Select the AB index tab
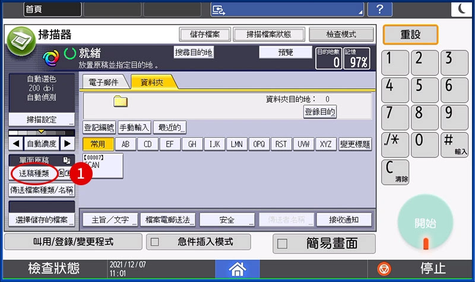Image resolution: width=475 pixels, height=282 pixels. pyautogui.click(x=125, y=144)
